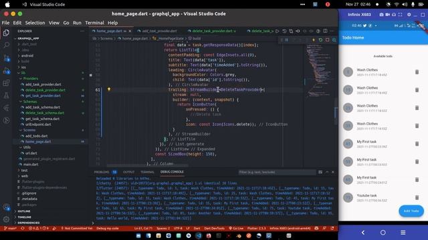
Task: Trigger Flutter hot reload lightning icon
Action: click(x=314, y=40)
